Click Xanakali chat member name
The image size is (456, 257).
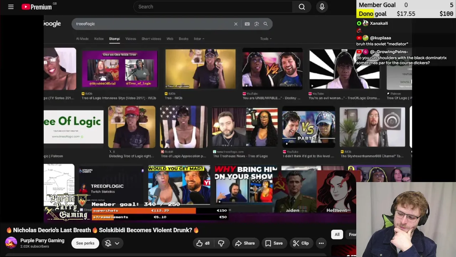(x=379, y=23)
